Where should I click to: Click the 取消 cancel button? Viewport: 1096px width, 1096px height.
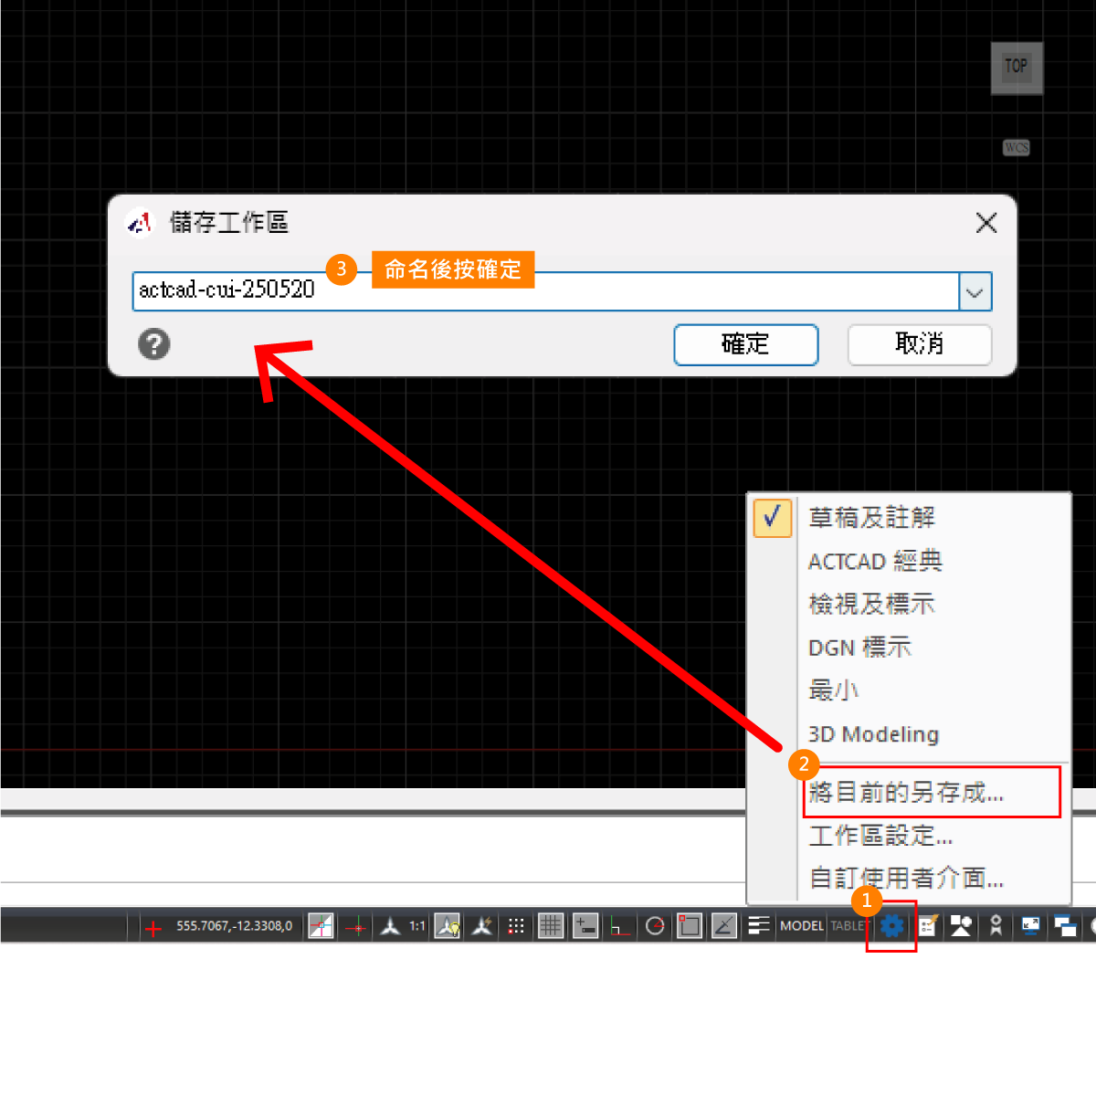click(x=919, y=344)
